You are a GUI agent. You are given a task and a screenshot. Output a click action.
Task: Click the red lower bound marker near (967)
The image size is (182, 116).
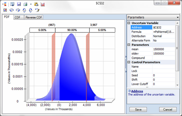53,67
